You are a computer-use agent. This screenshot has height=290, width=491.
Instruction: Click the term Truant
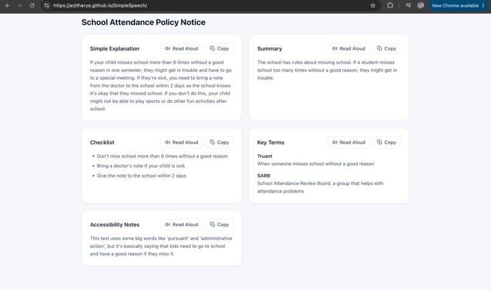click(x=264, y=156)
